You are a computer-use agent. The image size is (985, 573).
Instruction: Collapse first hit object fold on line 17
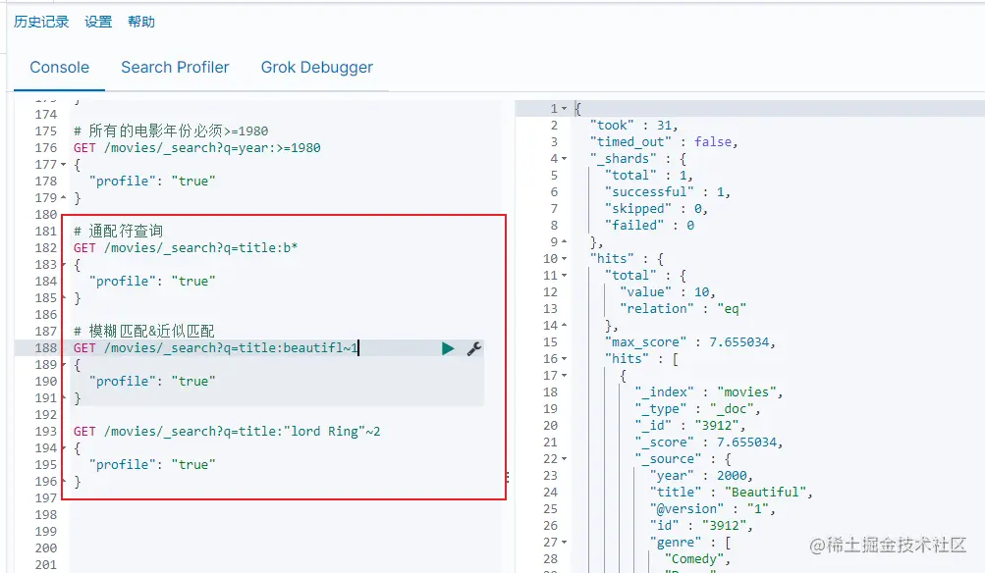pyautogui.click(x=564, y=376)
